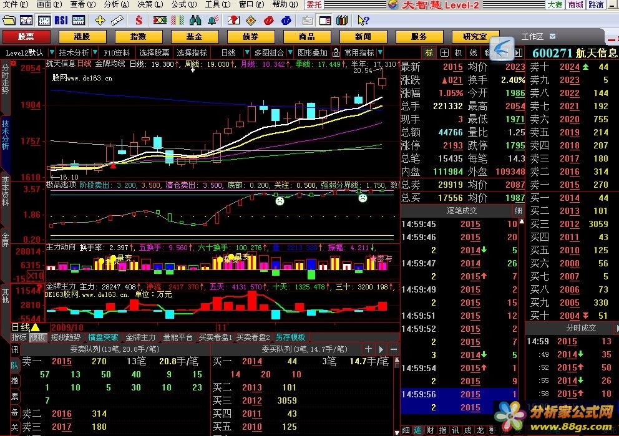This screenshot has width=619, height=436.
Task: Select the RSI indicator toolbar icon
Action: point(61,20)
